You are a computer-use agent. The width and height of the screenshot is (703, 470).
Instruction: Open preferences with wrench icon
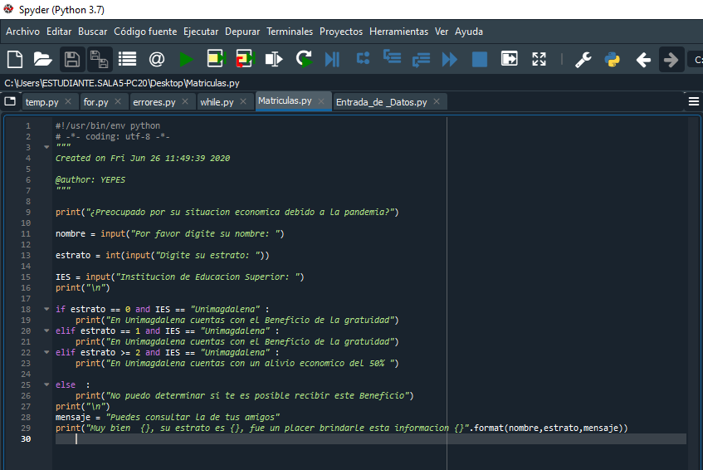click(583, 59)
